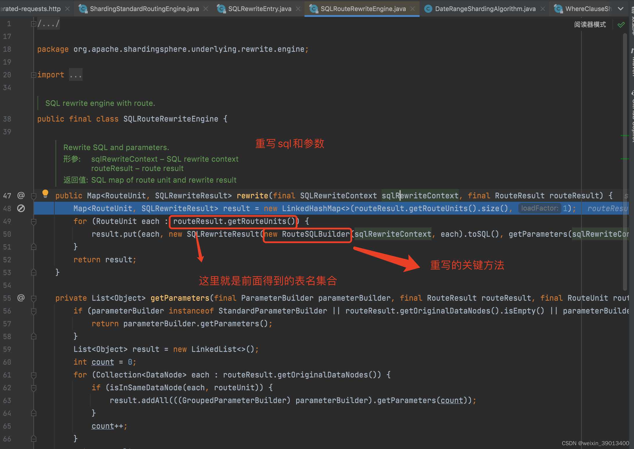
Task: Open DateRangeShardingAlgorithm.java tab
Action: tap(485, 9)
